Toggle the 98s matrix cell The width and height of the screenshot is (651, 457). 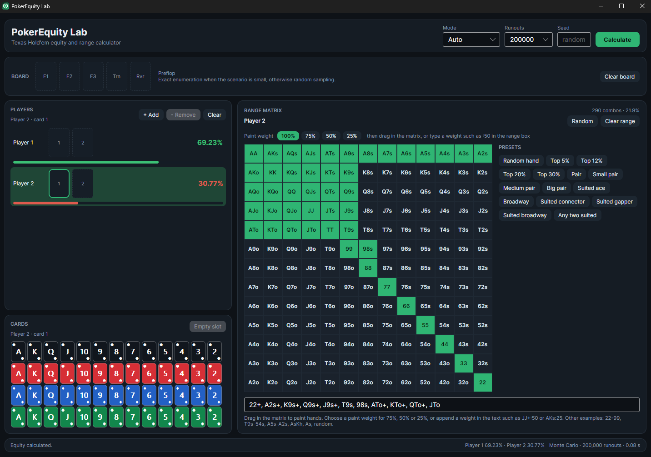(x=368, y=249)
